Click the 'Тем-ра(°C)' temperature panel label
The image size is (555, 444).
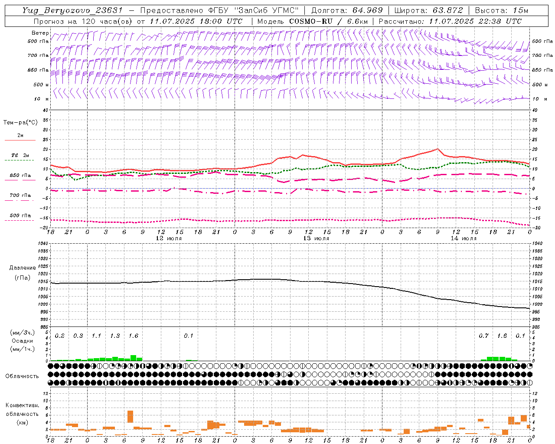[x=20, y=123]
